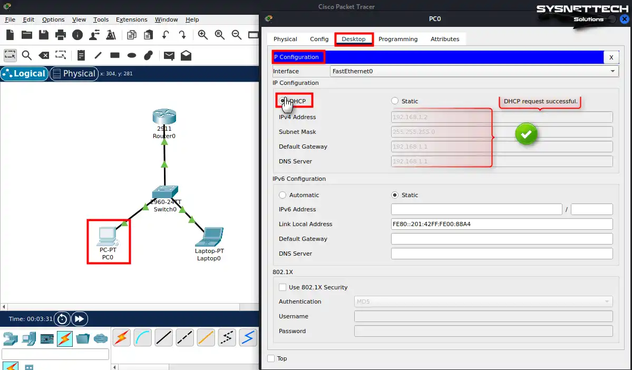Redo the action with the redo arrow

click(x=182, y=35)
